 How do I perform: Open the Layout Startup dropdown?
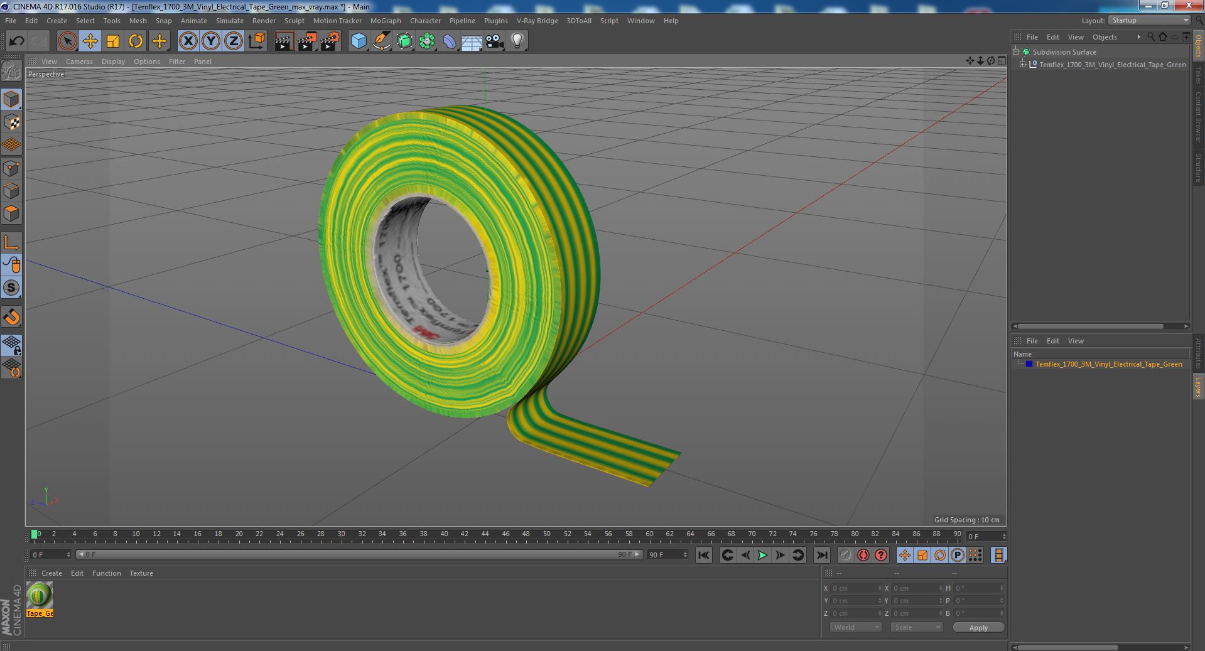coord(1149,20)
